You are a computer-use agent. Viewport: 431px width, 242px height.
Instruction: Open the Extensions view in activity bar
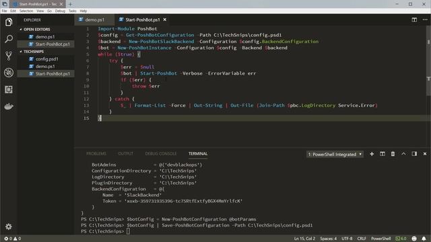pos(9,89)
